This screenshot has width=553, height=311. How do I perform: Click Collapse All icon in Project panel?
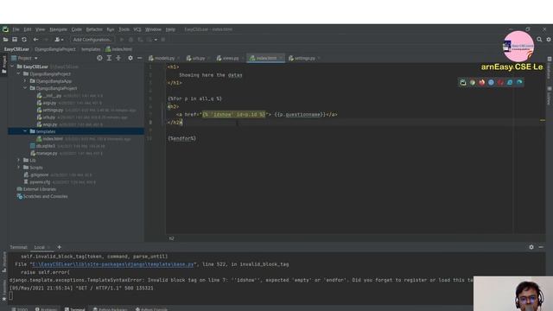coord(118,58)
